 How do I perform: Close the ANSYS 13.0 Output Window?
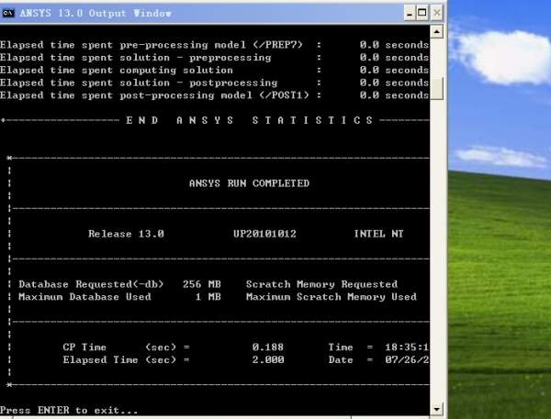(436, 14)
